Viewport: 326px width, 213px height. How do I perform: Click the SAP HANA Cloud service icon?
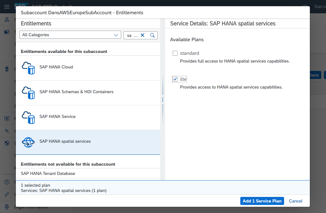pyautogui.click(x=28, y=68)
